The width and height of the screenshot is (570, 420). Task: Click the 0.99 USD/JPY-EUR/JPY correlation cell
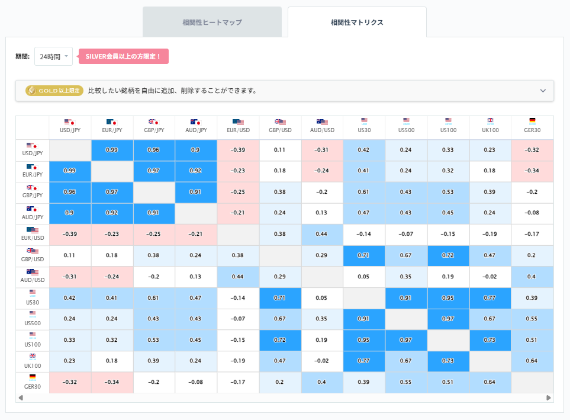[x=112, y=150]
